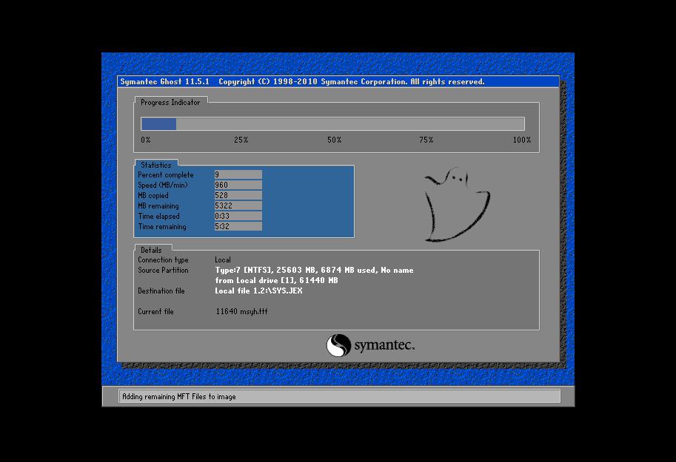
Task: Click the "Statistics" group label
Action: tap(156, 165)
